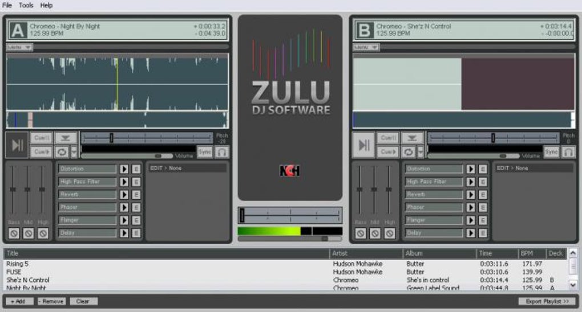Select the High Pass Filter slot on Deck B
582x312 pixels.
(x=434, y=182)
